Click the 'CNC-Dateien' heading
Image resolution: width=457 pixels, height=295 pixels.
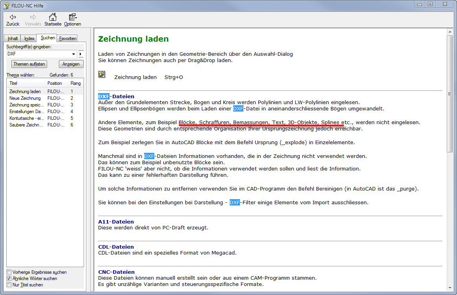click(x=116, y=272)
